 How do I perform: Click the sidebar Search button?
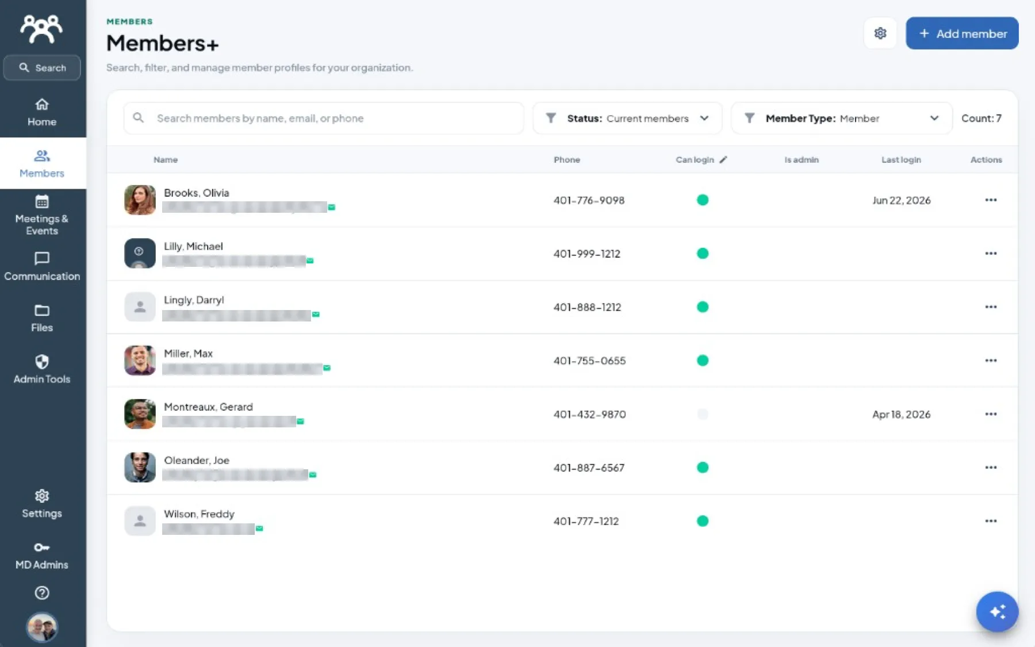(42, 68)
